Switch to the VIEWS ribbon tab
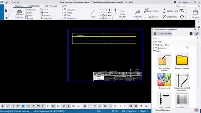This screenshot has height=113, width=201. 65,6
